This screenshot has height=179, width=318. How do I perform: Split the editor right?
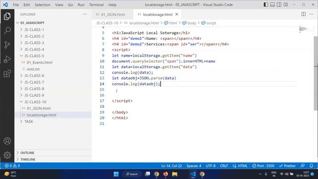click(x=304, y=14)
